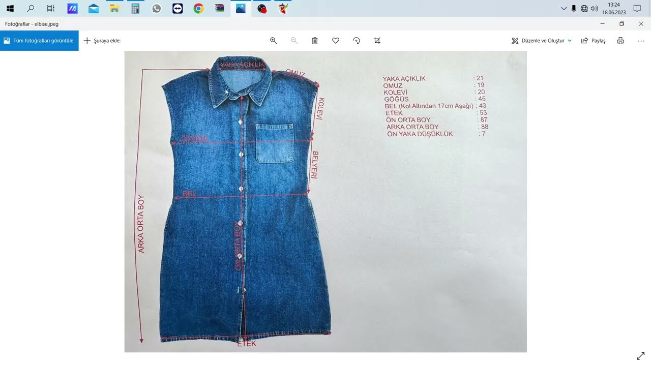The image size is (651, 366).
Task: Print the photo using printer icon
Action: 620,41
